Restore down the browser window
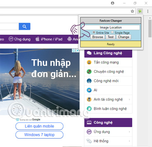The width and height of the screenshot is (152, 147). 135,3
